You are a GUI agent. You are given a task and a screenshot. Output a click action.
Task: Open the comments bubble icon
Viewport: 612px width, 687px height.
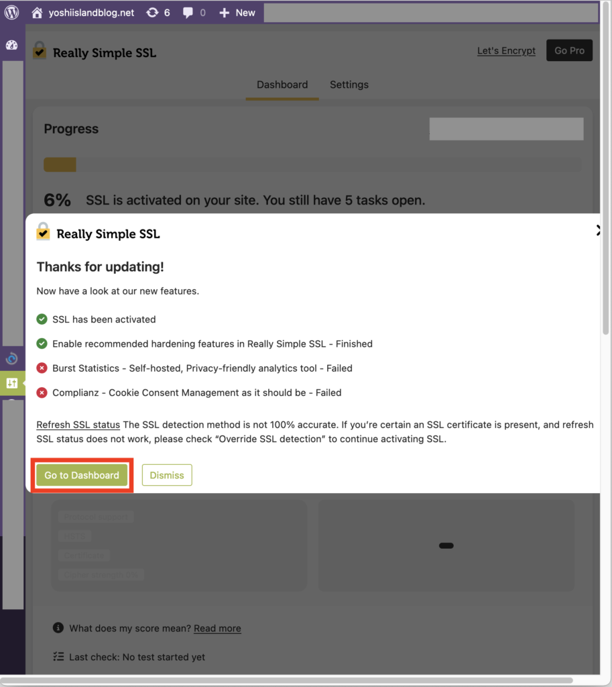point(188,13)
